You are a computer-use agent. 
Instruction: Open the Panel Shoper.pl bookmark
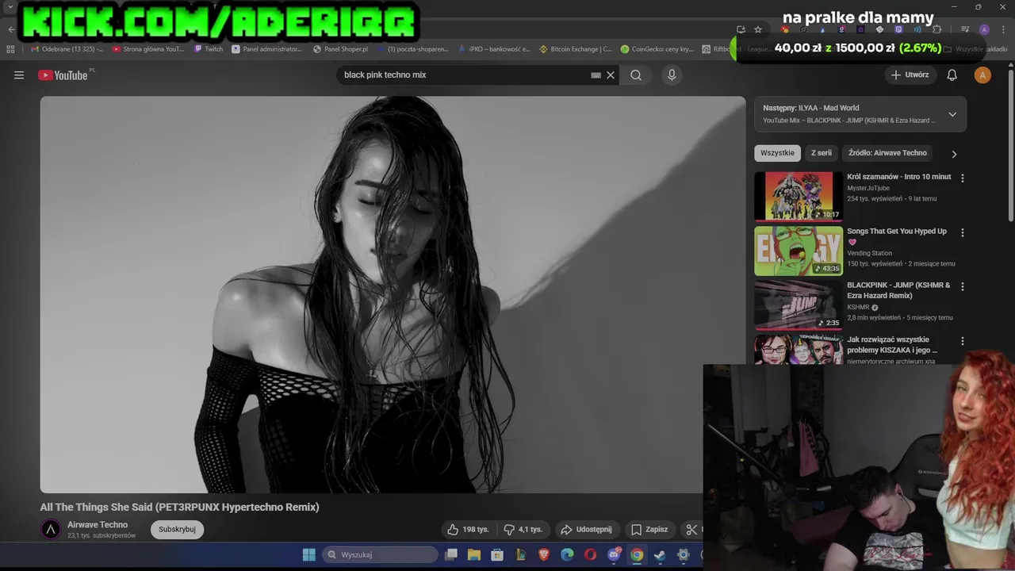coord(341,49)
